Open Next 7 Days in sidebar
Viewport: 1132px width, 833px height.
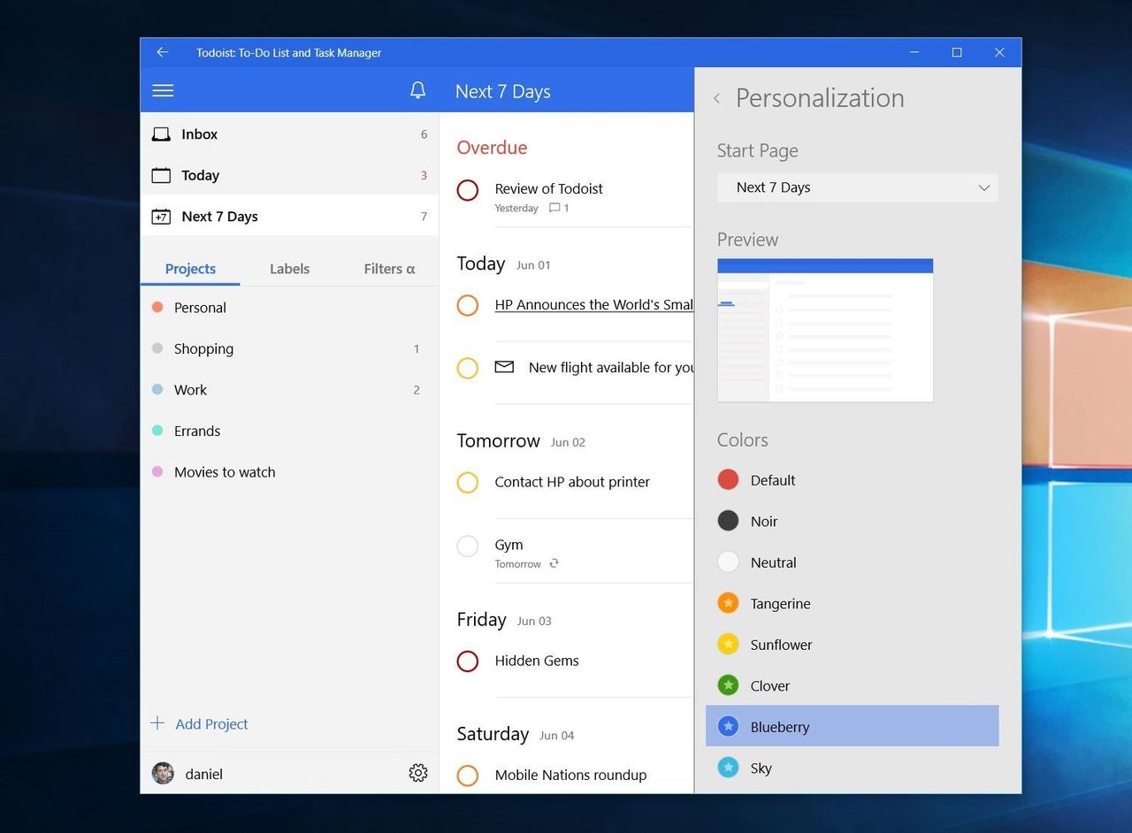[x=289, y=216]
